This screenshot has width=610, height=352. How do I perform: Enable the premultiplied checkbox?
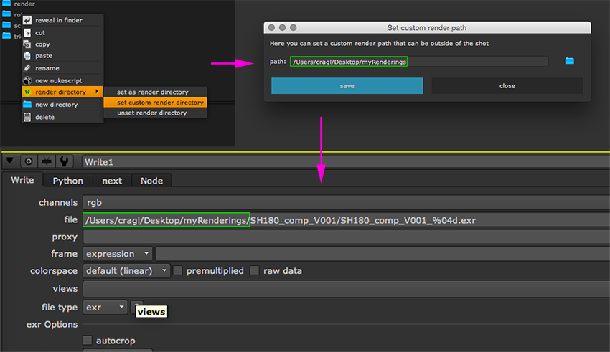pos(178,271)
